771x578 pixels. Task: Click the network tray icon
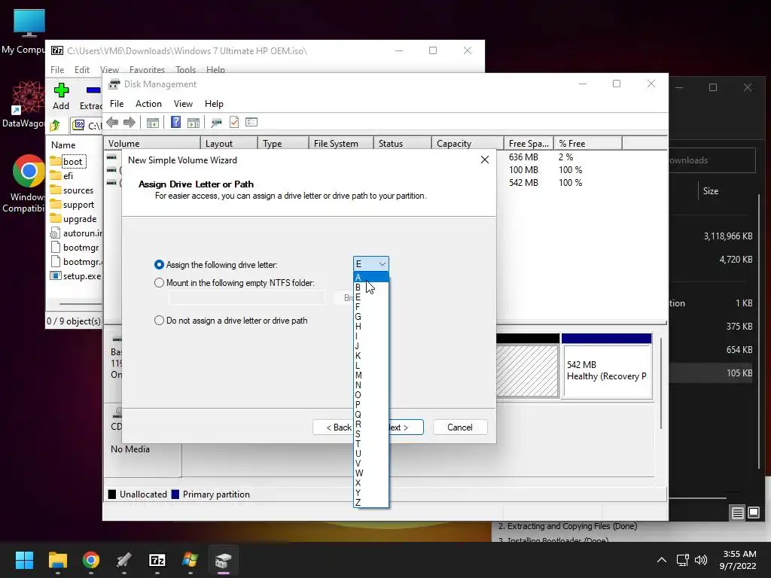(682, 560)
